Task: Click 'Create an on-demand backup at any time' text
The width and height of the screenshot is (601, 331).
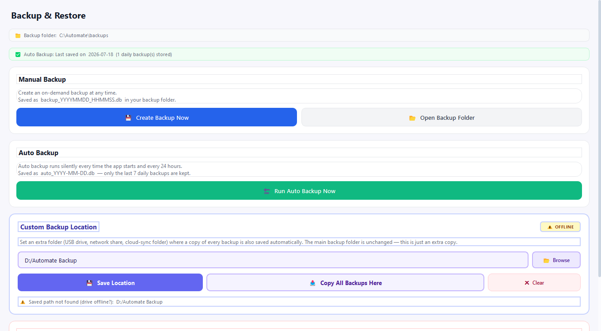Action: coord(68,93)
